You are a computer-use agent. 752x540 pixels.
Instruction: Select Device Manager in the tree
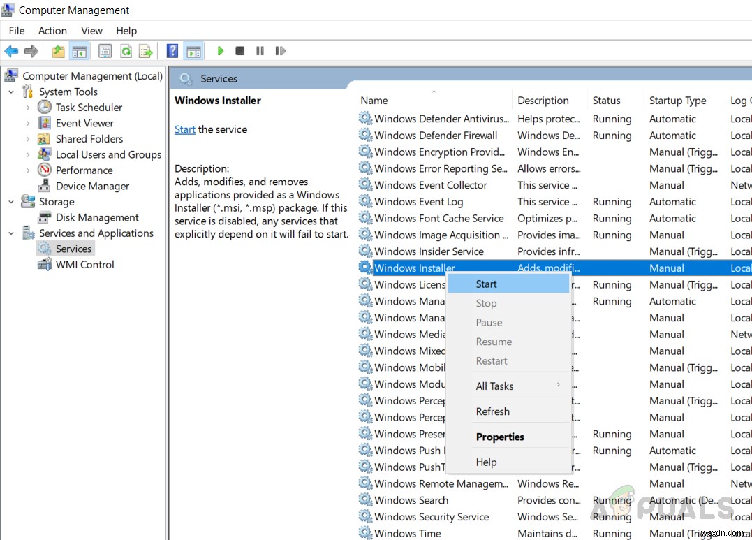point(92,186)
